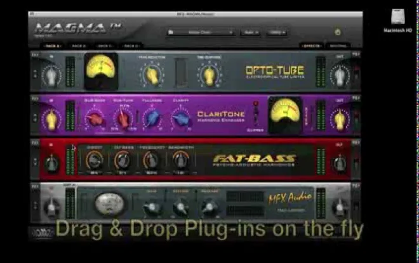Click the Clarity knob on ClariTone
The width and height of the screenshot is (419, 263).
coord(181,119)
